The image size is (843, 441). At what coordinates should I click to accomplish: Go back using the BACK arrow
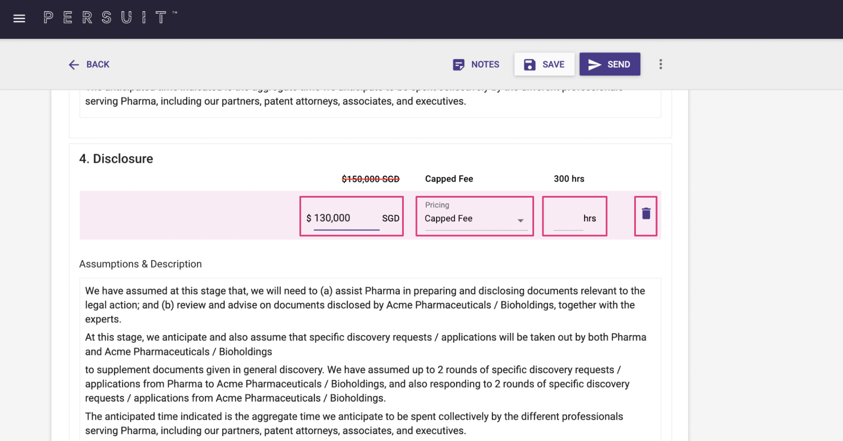(89, 64)
